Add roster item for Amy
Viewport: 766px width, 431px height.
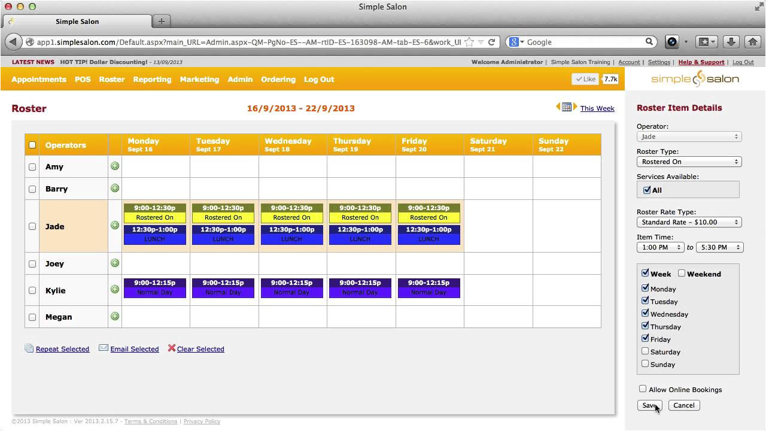click(115, 166)
